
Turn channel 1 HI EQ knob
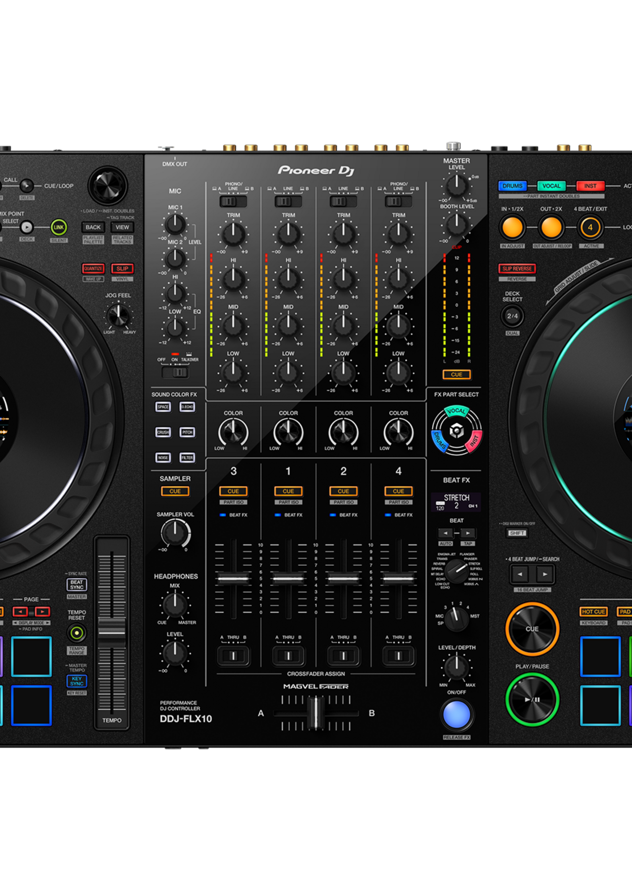[288, 279]
